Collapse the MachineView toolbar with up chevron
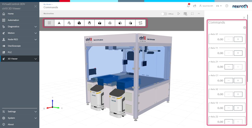This screenshot has width=252, height=128. coord(199,14)
